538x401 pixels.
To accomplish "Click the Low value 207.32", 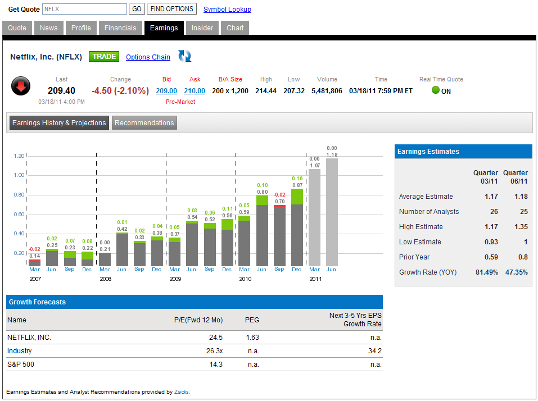I will (x=294, y=91).
